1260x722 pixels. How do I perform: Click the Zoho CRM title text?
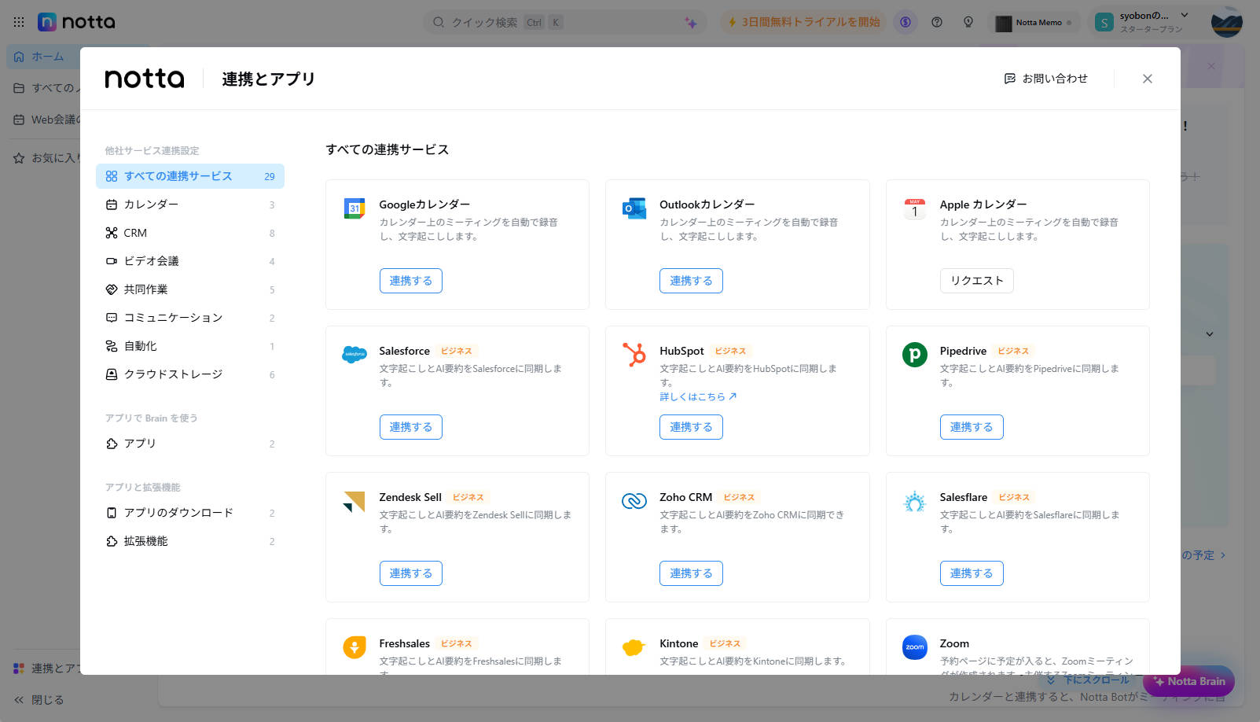point(685,497)
